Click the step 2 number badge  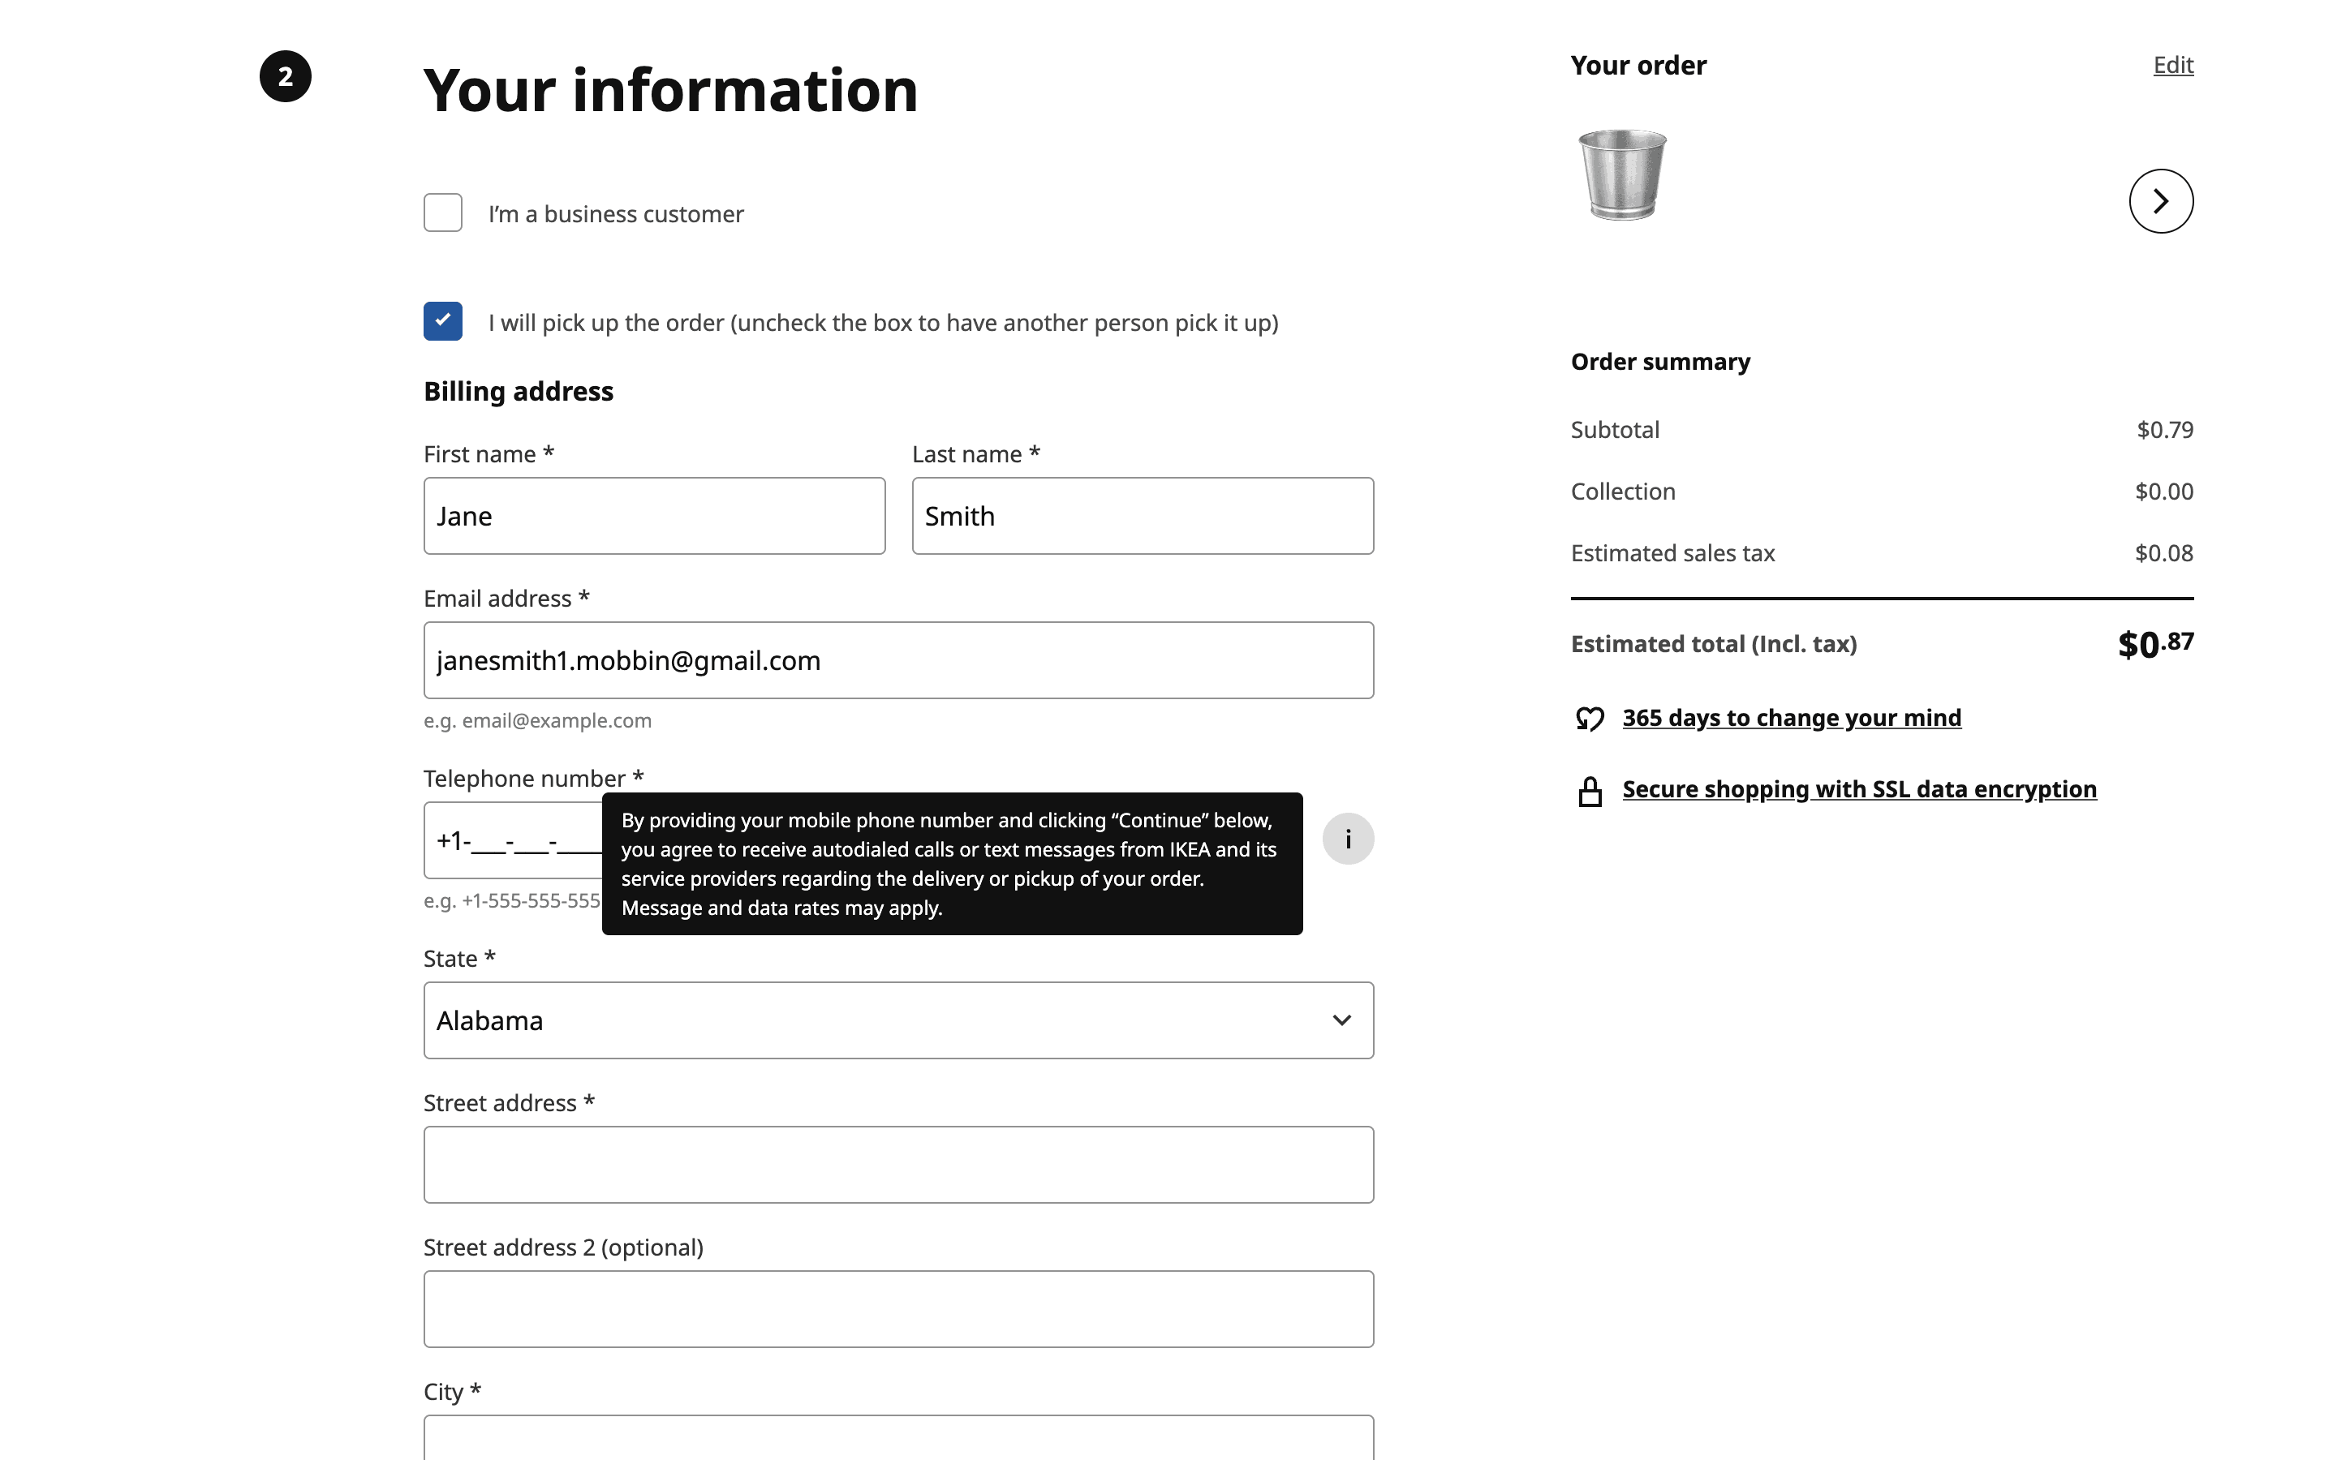pos(285,76)
